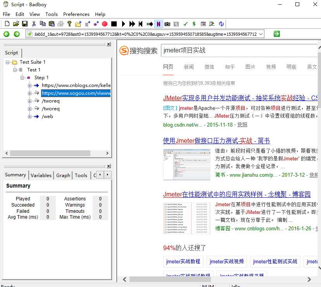The width and height of the screenshot is (321, 287).
Task: Go forward with the green right arrow
Action: [x=17, y=34]
